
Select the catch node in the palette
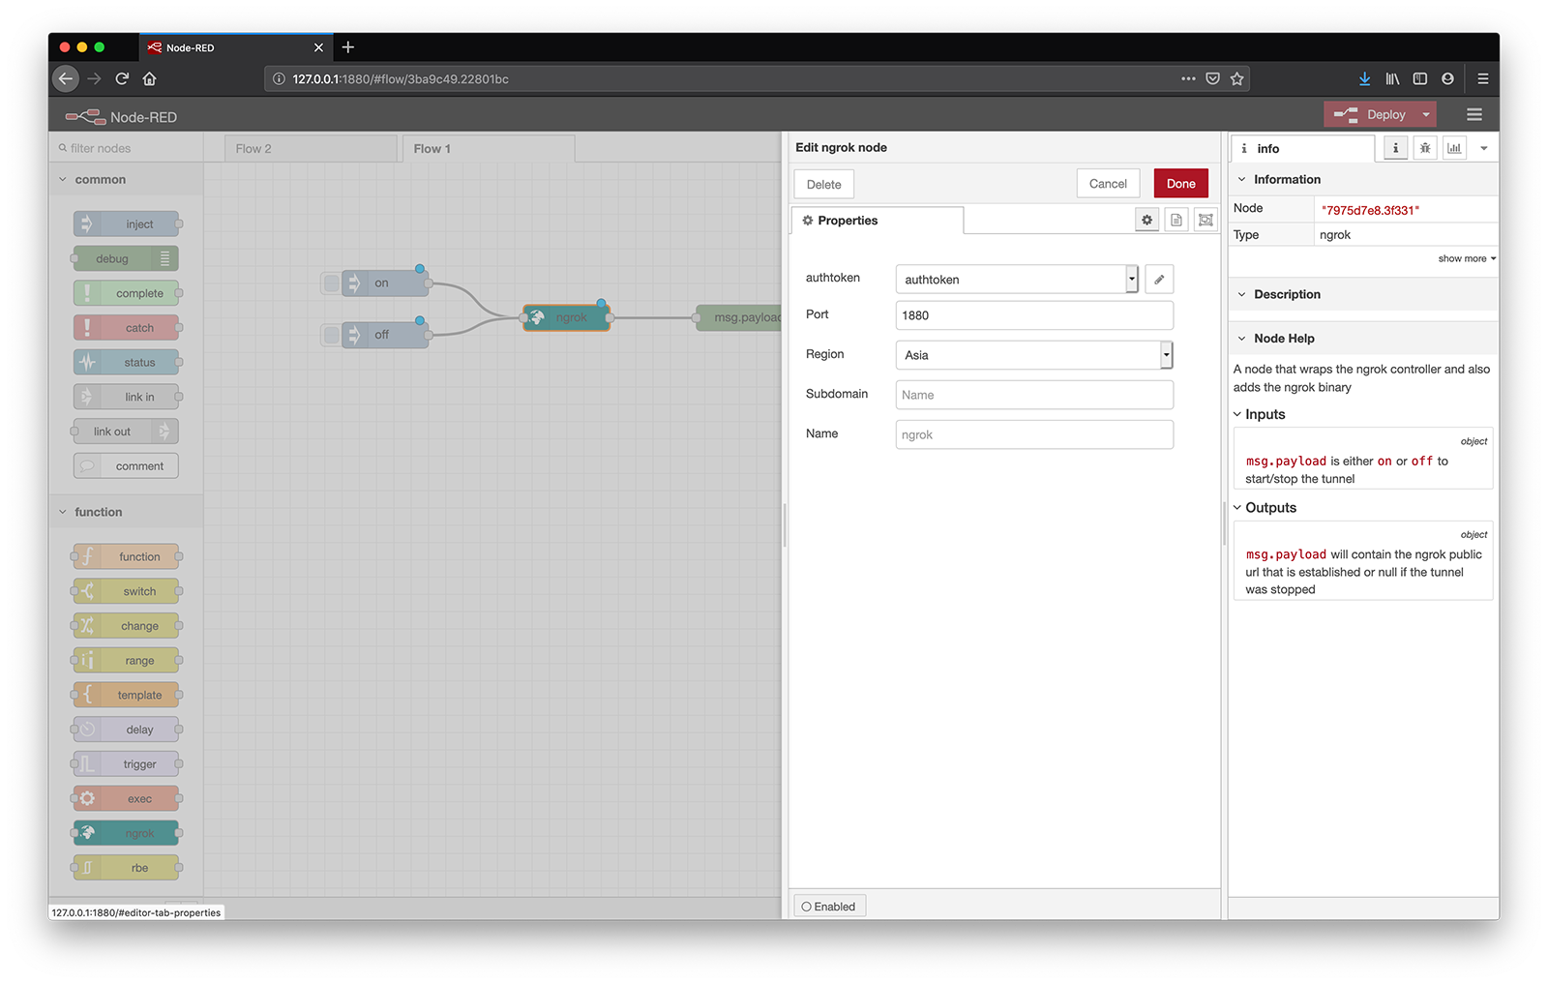[126, 328]
